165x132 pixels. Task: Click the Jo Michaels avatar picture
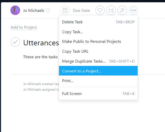tap(15, 10)
